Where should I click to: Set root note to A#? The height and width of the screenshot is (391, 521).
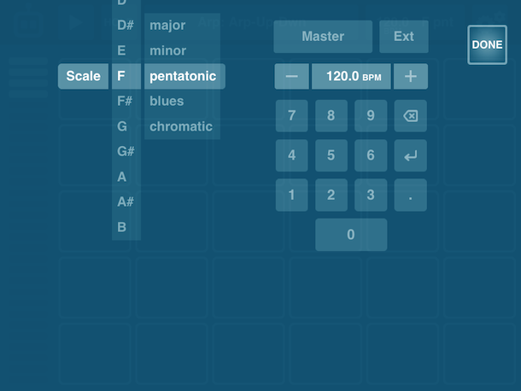(126, 202)
